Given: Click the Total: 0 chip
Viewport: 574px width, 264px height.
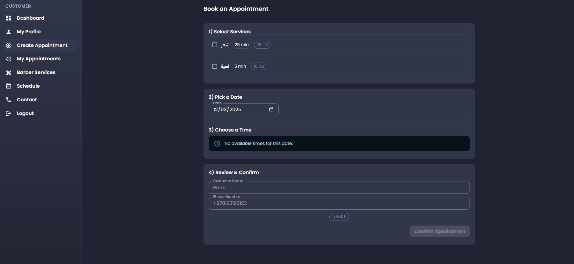Looking at the screenshot, I should [339, 217].
